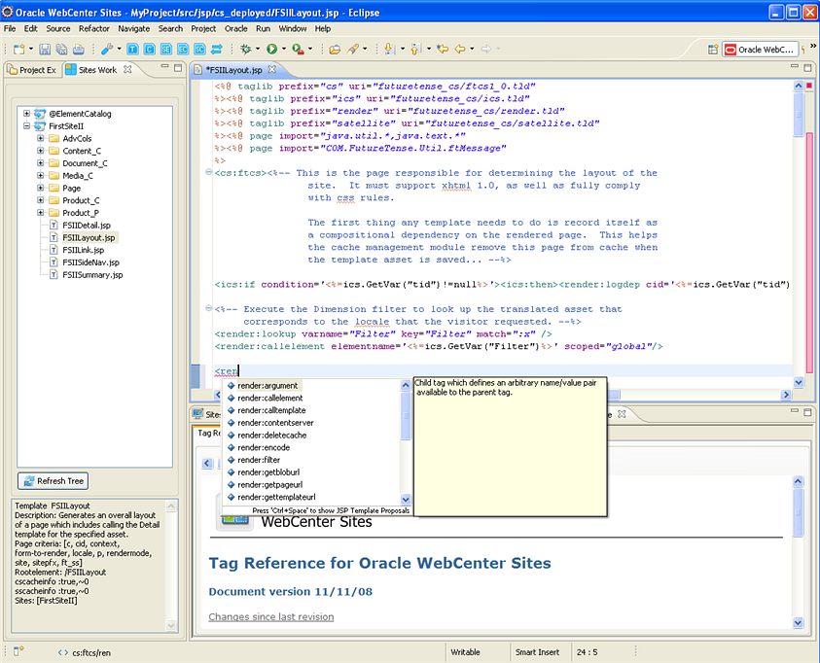This screenshot has width=820, height=663.
Task: Click the Debug bug icon in the toolbar
Action: (245, 49)
